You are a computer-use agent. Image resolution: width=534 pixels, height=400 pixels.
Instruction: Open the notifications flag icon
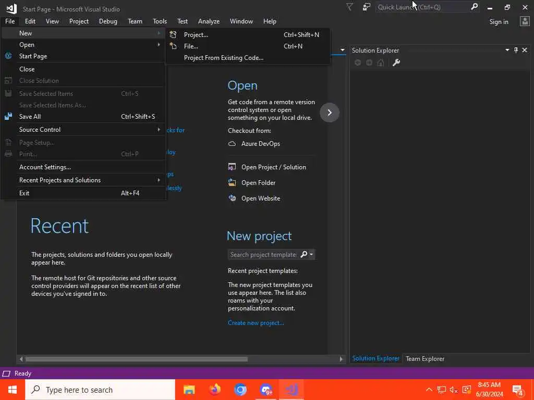coord(349,7)
